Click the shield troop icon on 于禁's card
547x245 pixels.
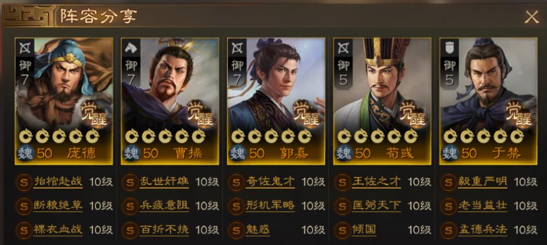(449, 48)
